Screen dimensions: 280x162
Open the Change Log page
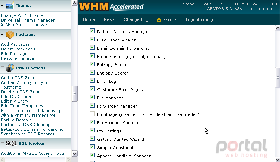pos(136,19)
